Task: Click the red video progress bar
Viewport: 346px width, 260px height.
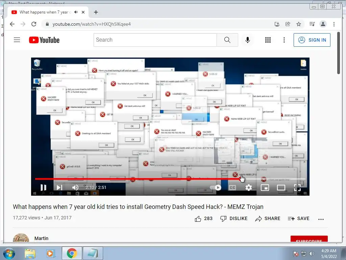Action: coord(138,179)
